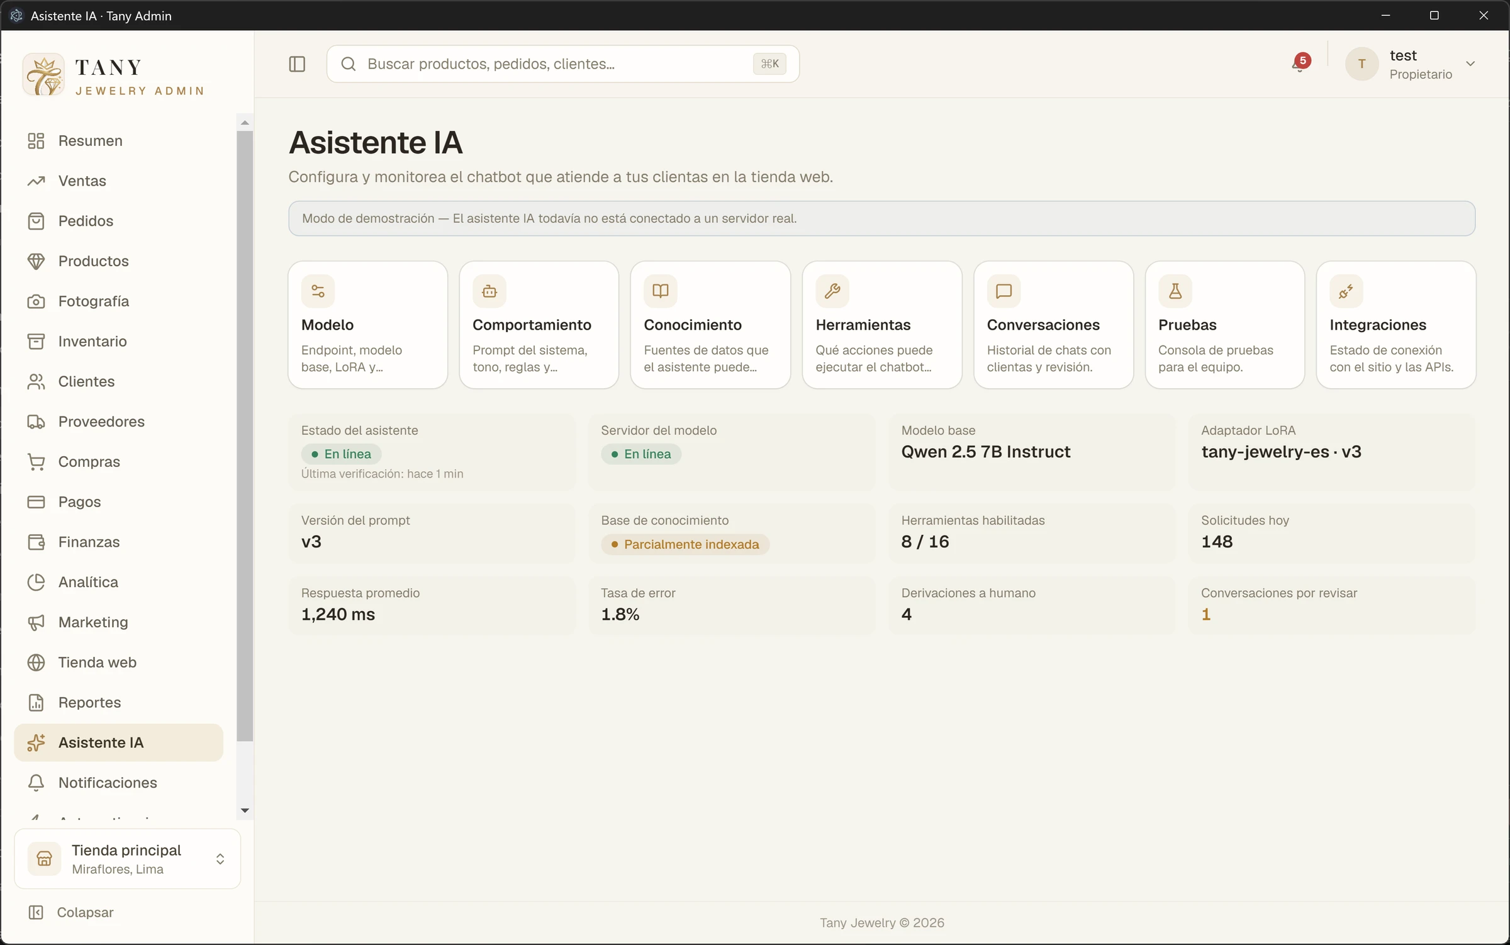Open the Pruebas card title
The height and width of the screenshot is (945, 1510).
click(1187, 325)
